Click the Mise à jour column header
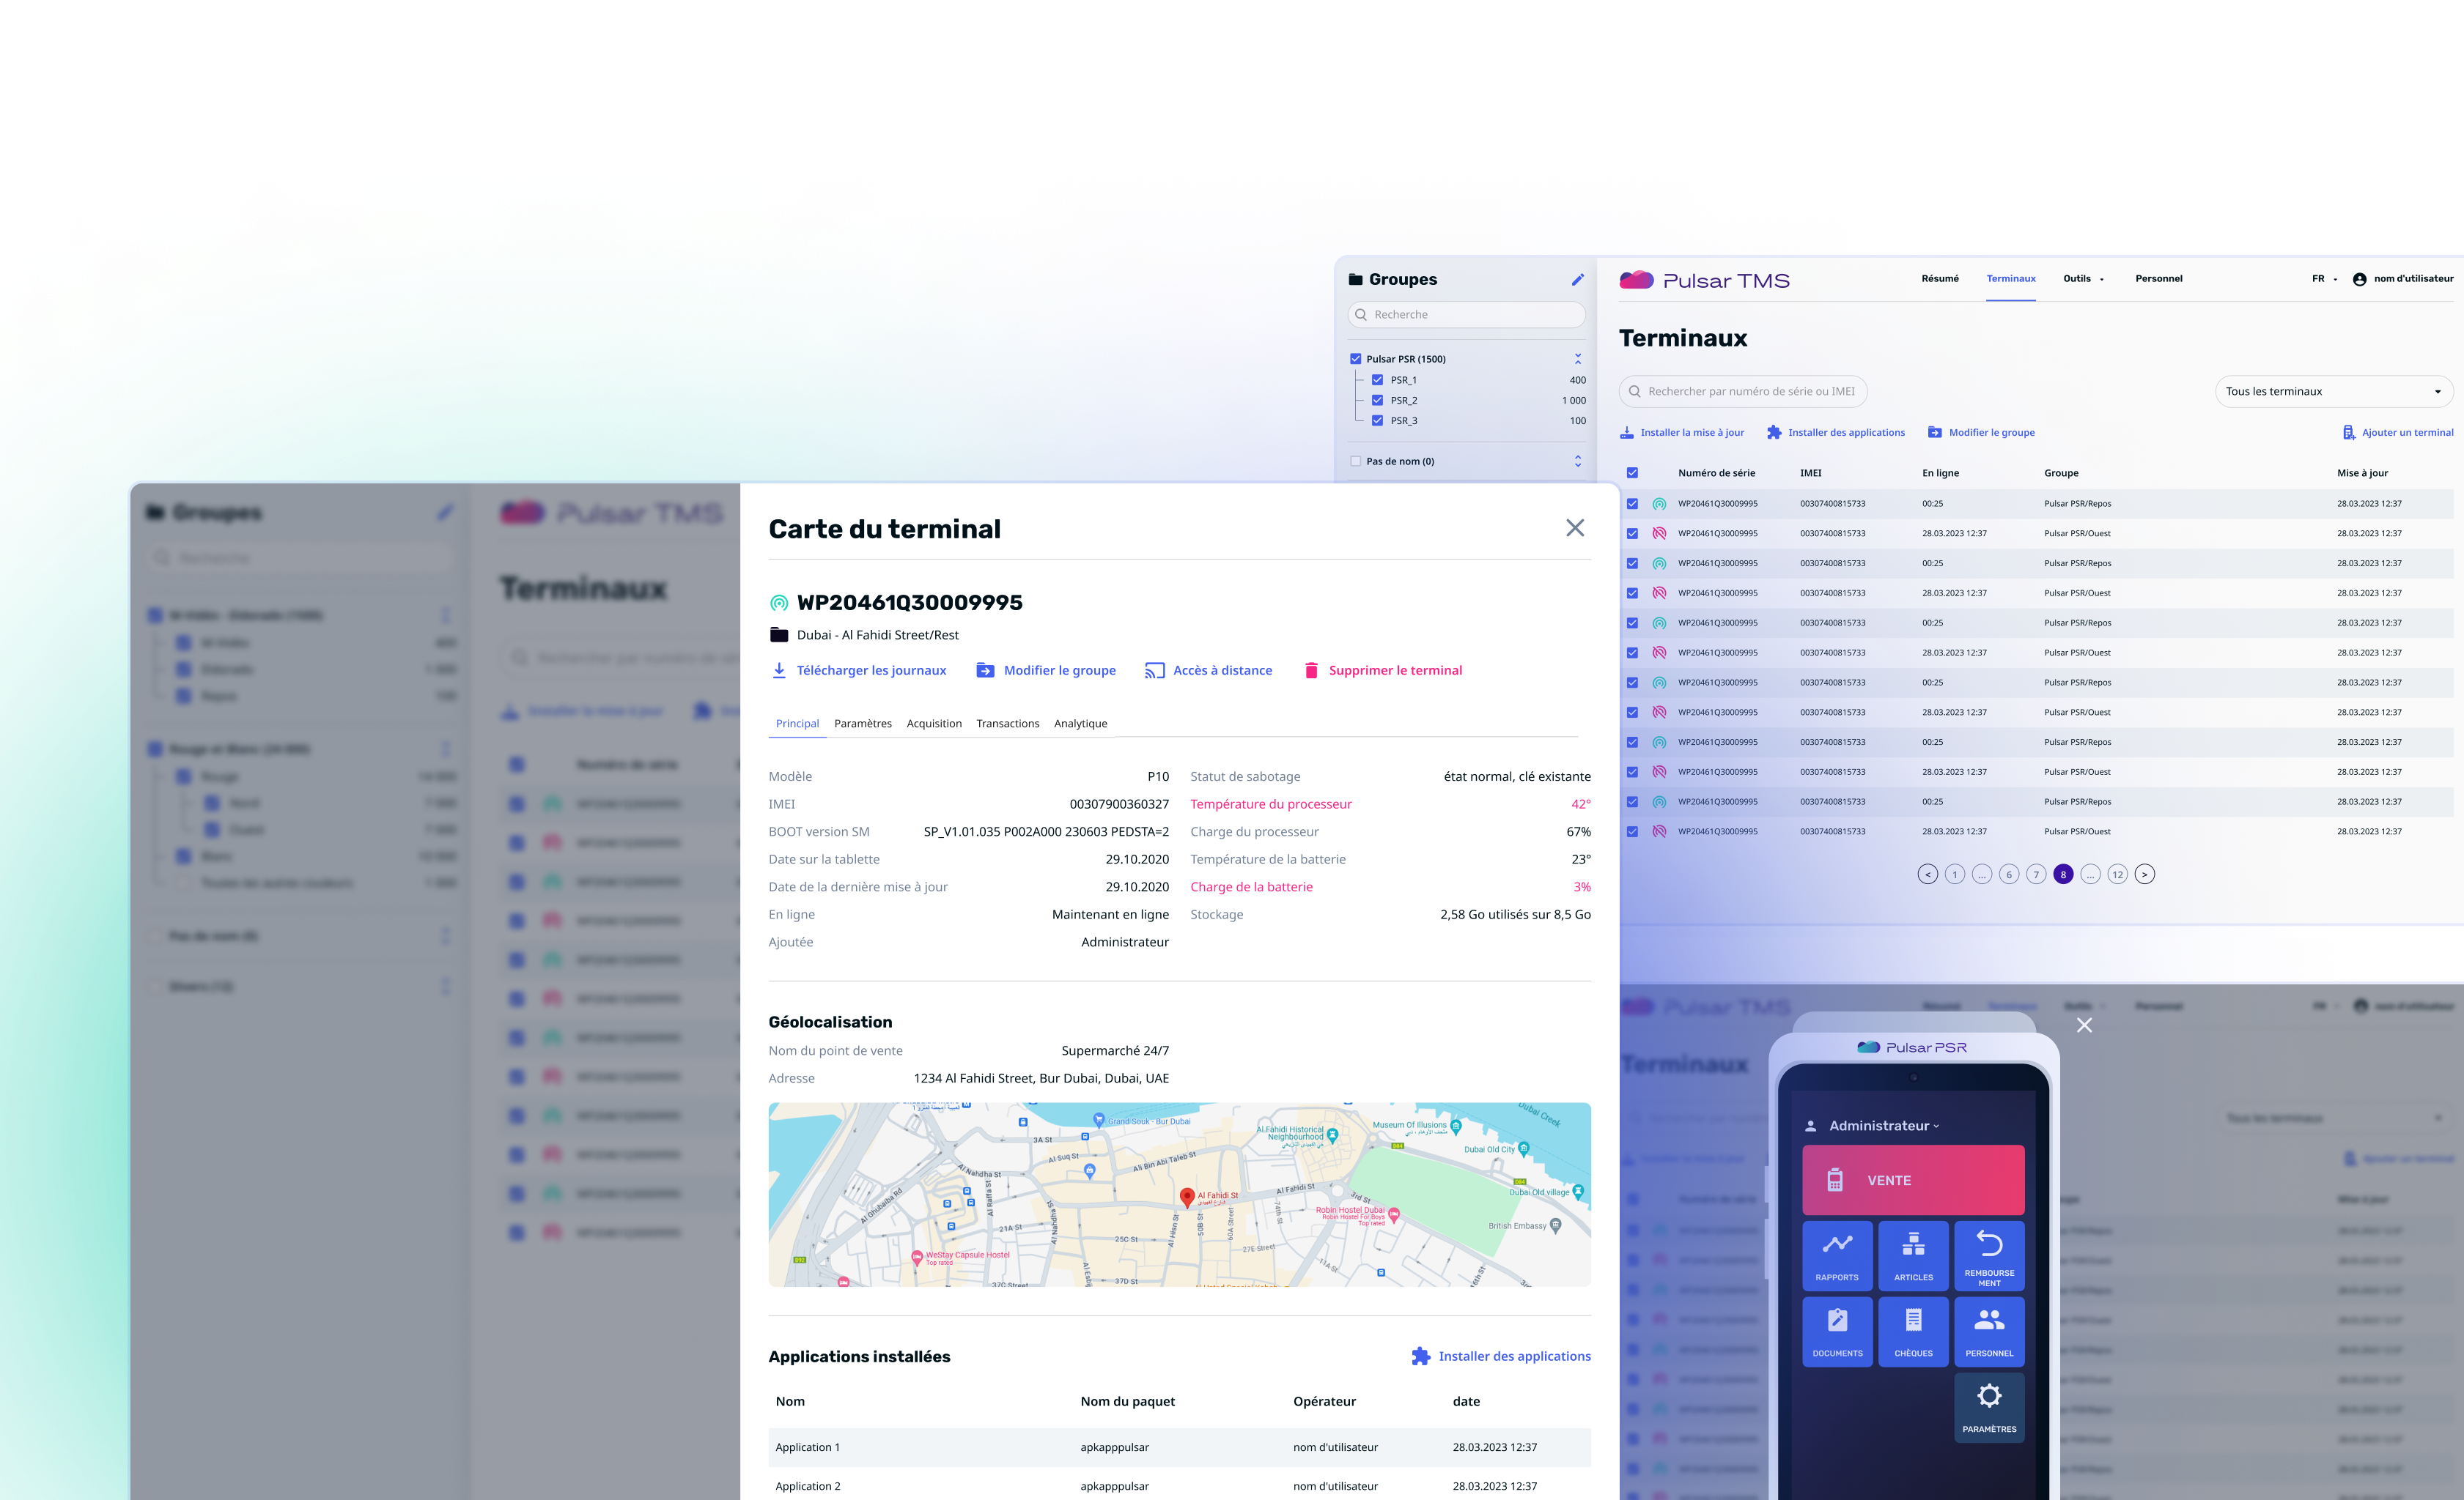 (2362, 472)
